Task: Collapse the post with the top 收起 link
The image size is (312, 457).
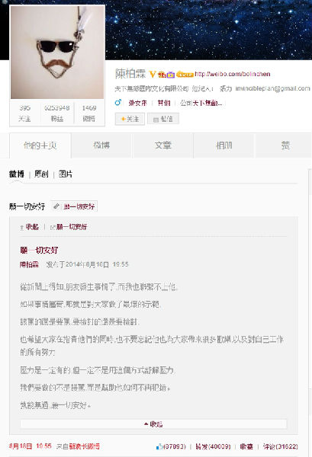Action: click(x=30, y=227)
